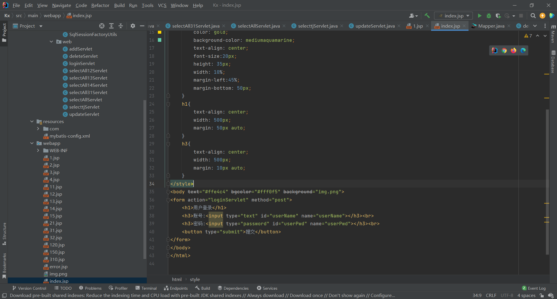Click the 4 spaces indent setting
This screenshot has width=557, height=299.
click(526, 296)
